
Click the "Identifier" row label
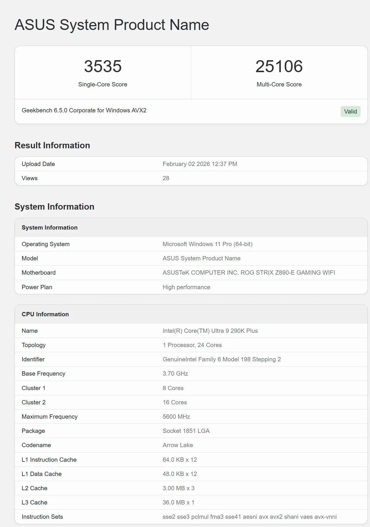click(x=33, y=359)
